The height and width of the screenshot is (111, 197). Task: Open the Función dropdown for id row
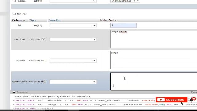[x=73, y=25]
